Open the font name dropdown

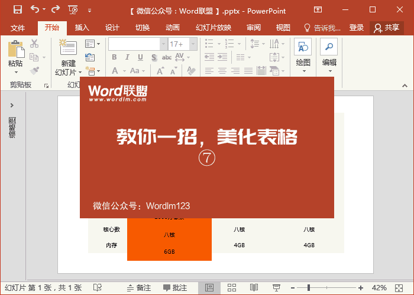pyautogui.click(x=163, y=44)
